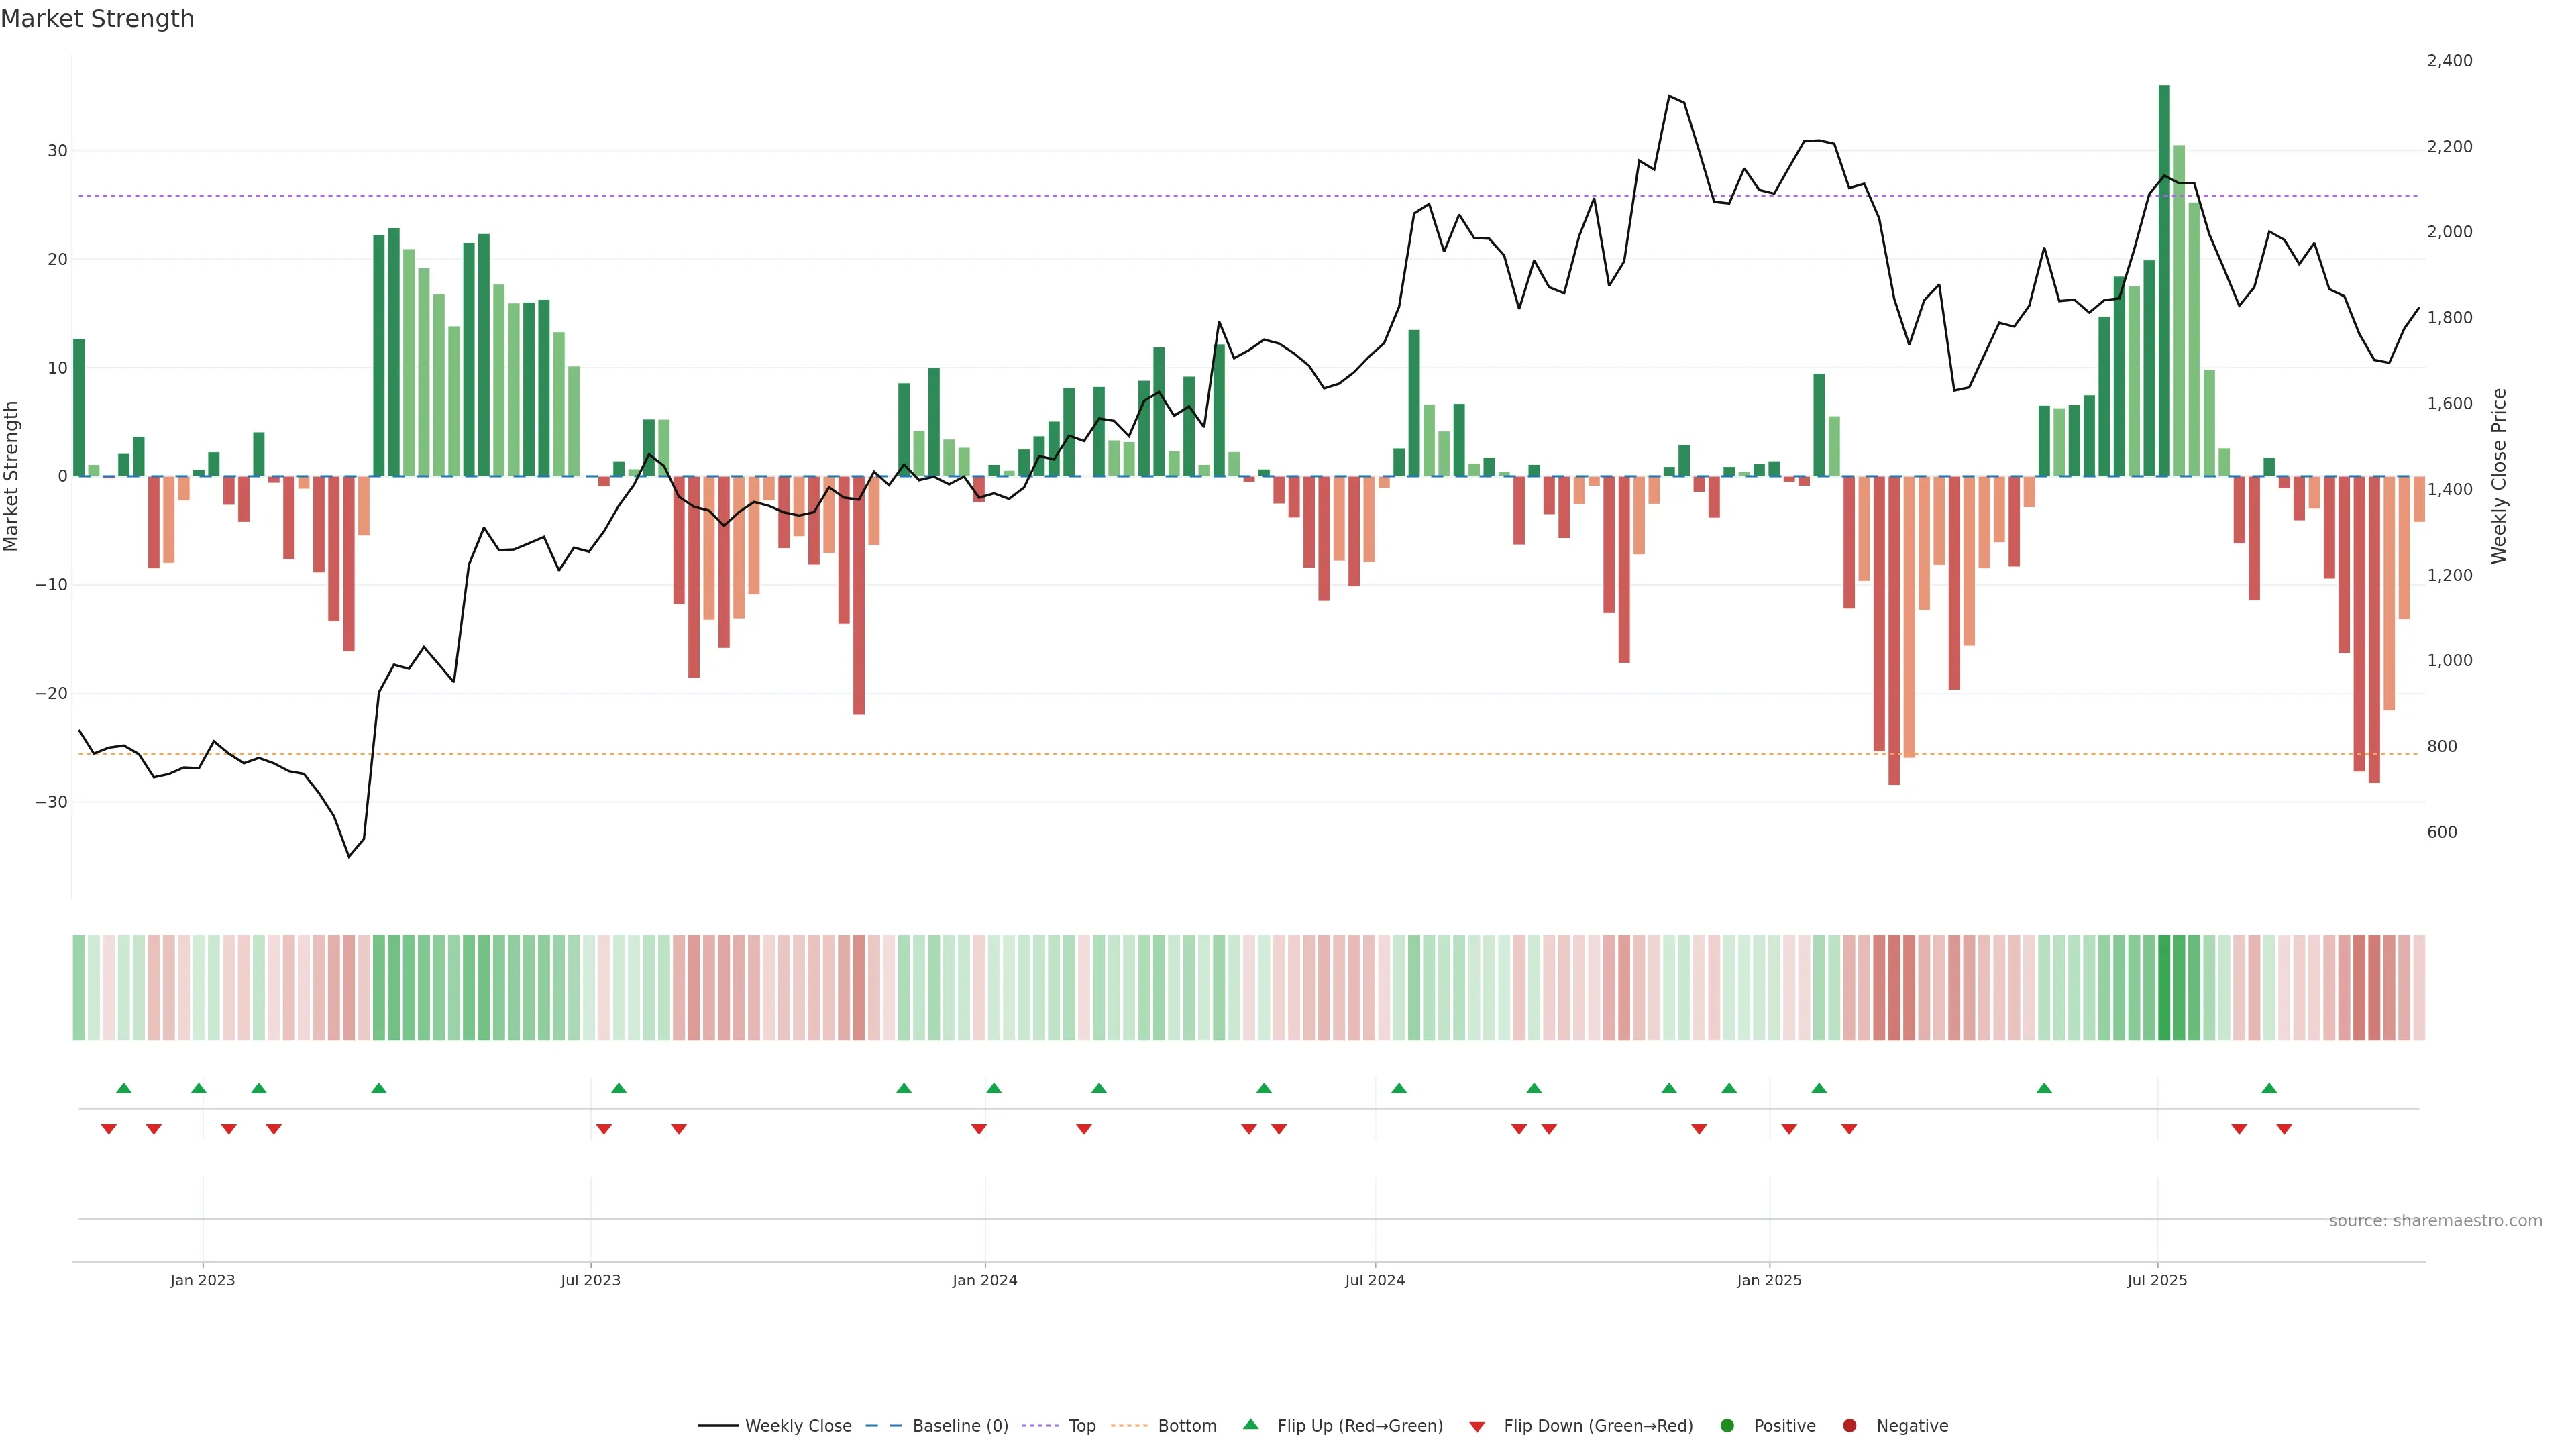Click the Jul 2023 x-axis label
Screen dimensions: 2576x1449
coord(590,1280)
